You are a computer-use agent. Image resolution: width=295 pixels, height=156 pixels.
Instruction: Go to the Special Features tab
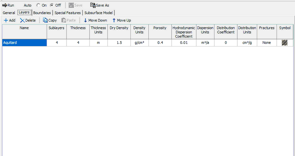point(68,13)
